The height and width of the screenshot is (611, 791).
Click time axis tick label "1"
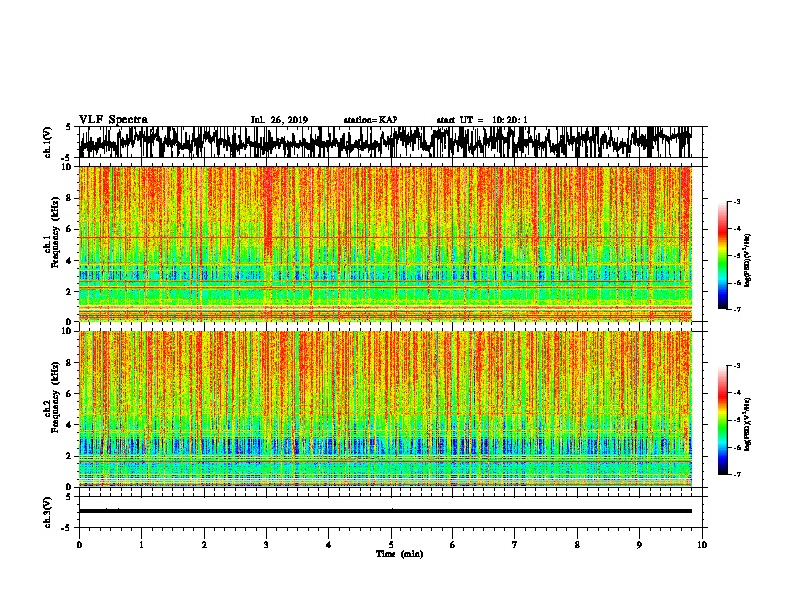click(x=141, y=545)
